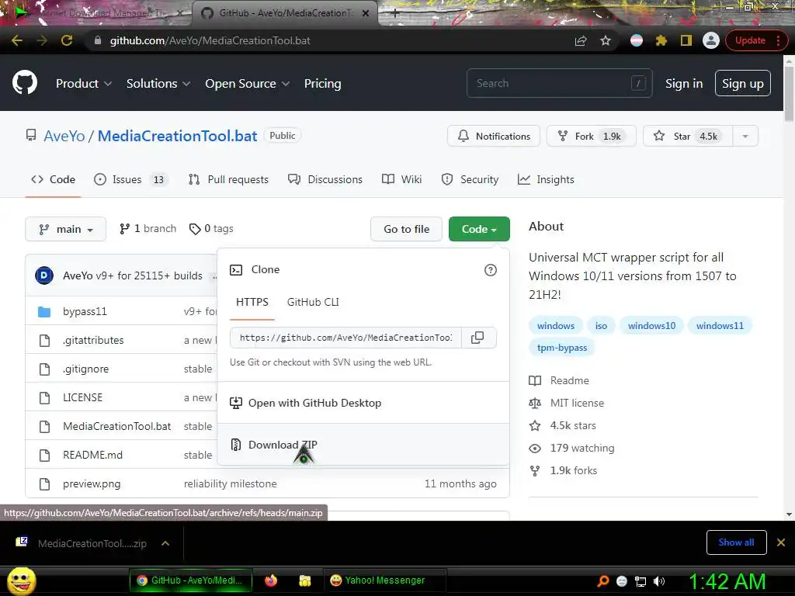Open the clone help question mark icon

pyautogui.click(x=491, y=270)
